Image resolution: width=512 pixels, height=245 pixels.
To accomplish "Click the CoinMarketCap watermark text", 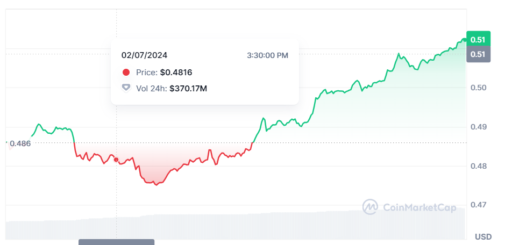I will [419, 207].
